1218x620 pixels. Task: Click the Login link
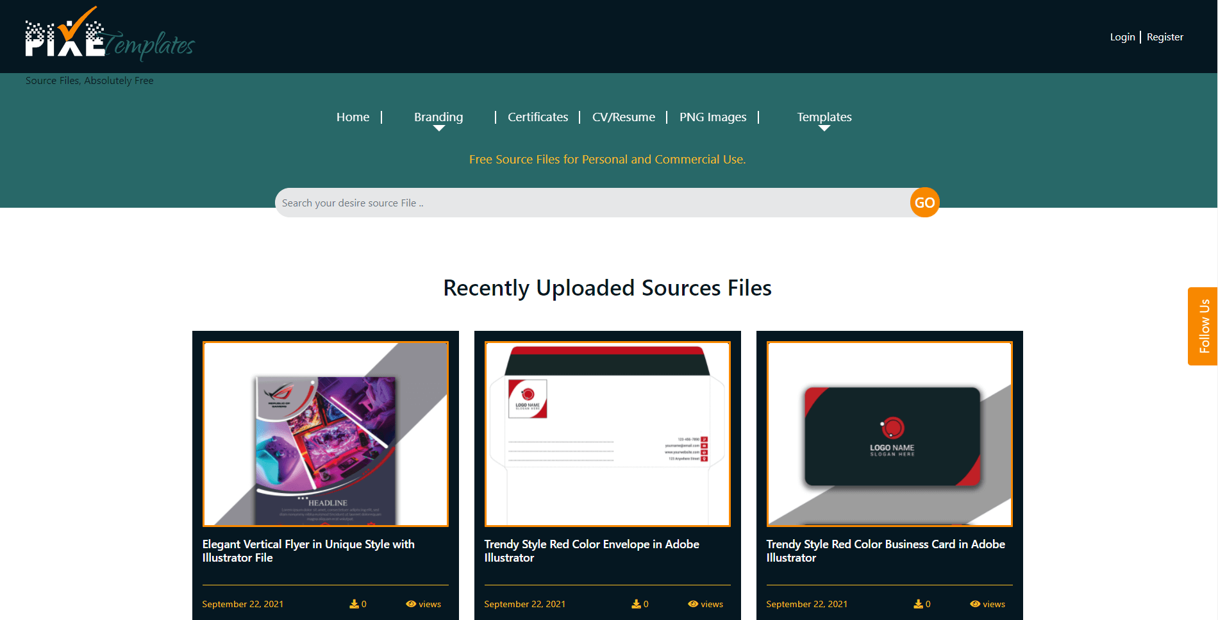pyautogui.click(x=1122, y=37)
